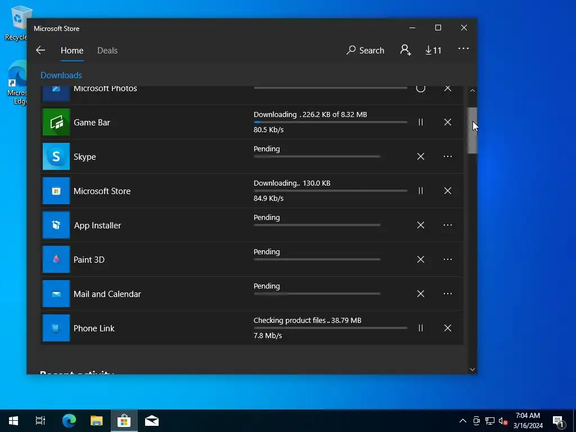This screenshot has width=576, height=432.
Task: Select the Paint 3D name text
Action: pos(89,260)
